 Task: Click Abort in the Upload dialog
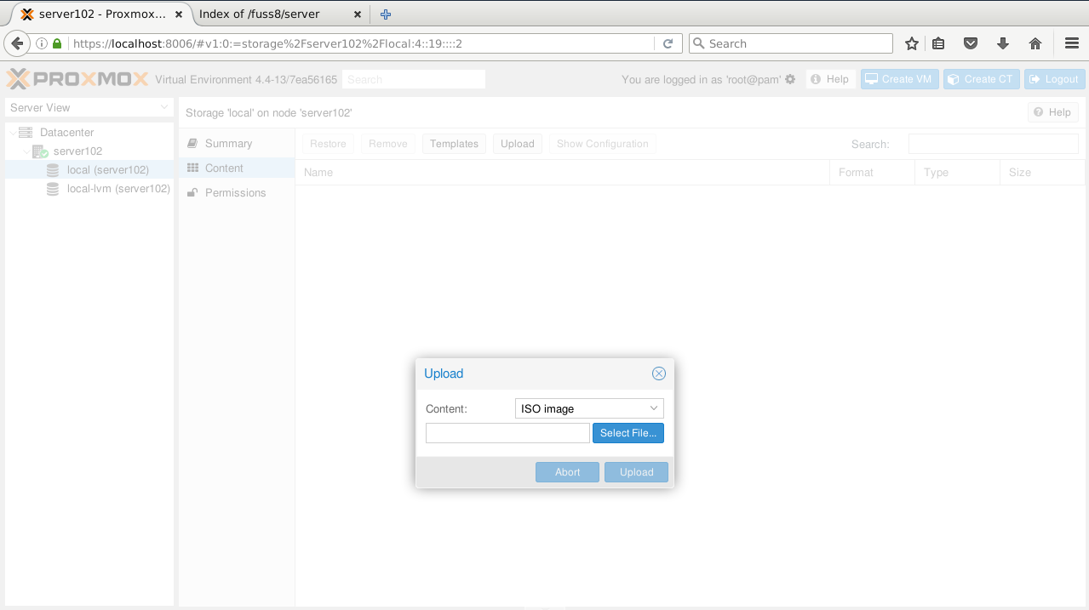[567, 472]
